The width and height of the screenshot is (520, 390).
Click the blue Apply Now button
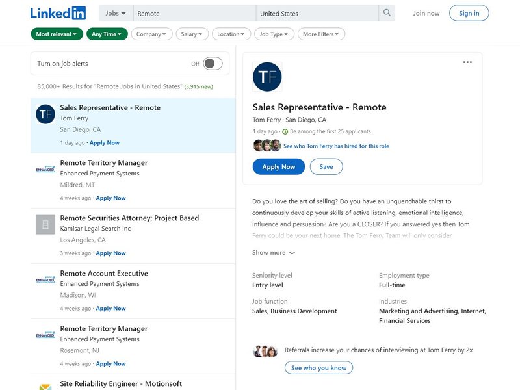(279, 166)
